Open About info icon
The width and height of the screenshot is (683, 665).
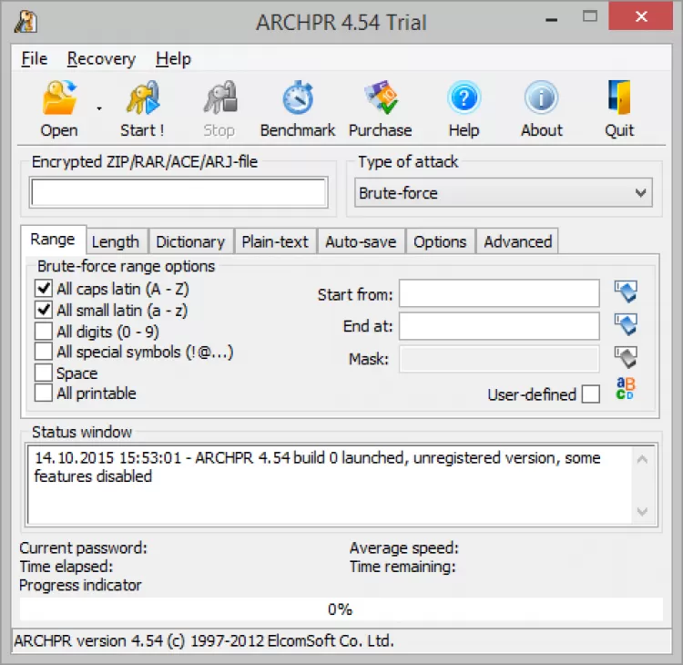pyautogui.click(x=542, y=97)
